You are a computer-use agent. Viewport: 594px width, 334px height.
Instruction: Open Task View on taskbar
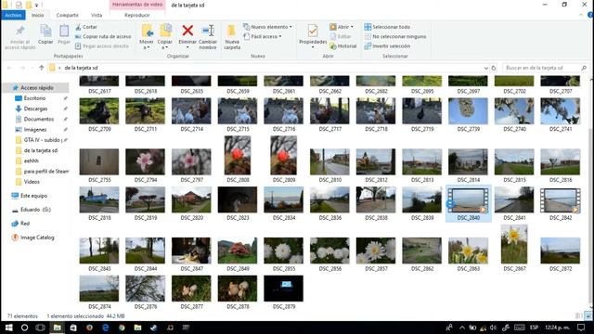click(x=40, y=328)
